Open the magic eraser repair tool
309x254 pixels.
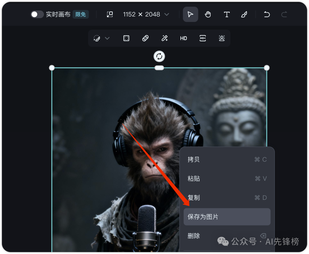coord(145,38)
